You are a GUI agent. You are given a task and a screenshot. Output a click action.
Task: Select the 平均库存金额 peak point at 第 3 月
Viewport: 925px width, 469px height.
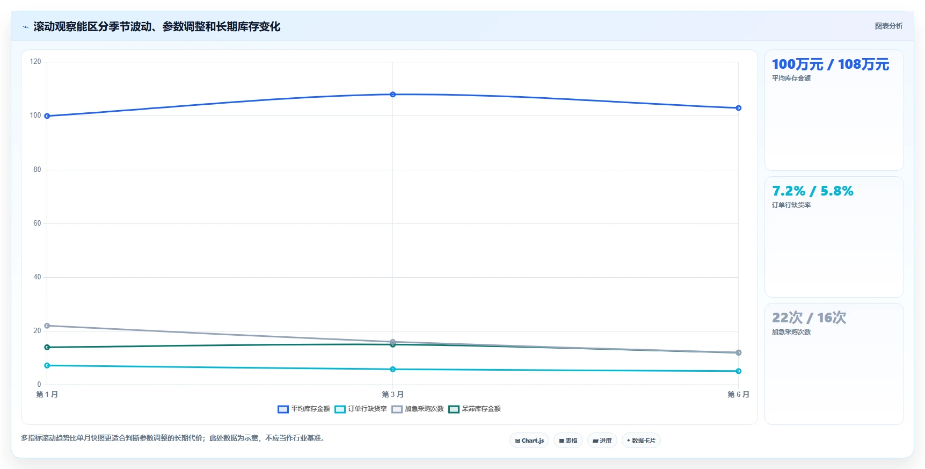[393, 95]
